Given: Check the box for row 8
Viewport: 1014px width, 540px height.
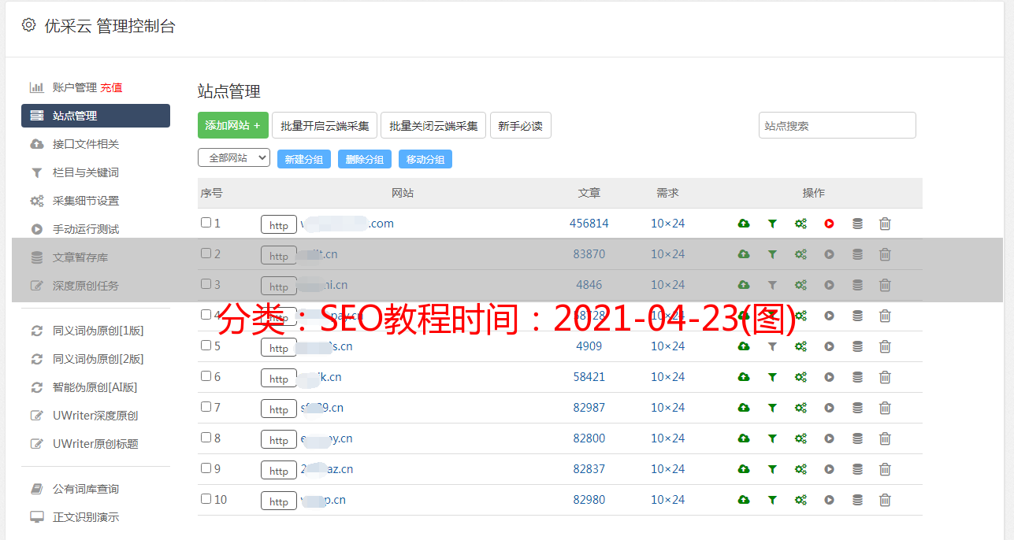Looking at the screenshot, I should (x=206, y=438).
